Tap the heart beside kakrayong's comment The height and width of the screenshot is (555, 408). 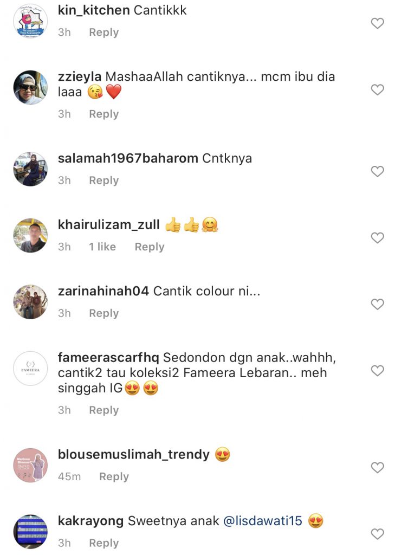click(x=377, y=534)
